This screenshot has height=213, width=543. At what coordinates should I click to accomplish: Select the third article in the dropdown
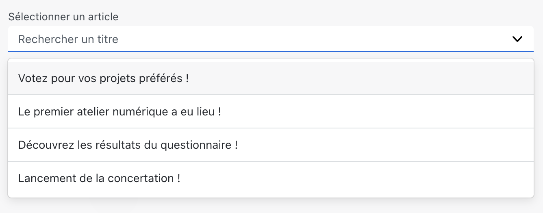click(128, 145)
